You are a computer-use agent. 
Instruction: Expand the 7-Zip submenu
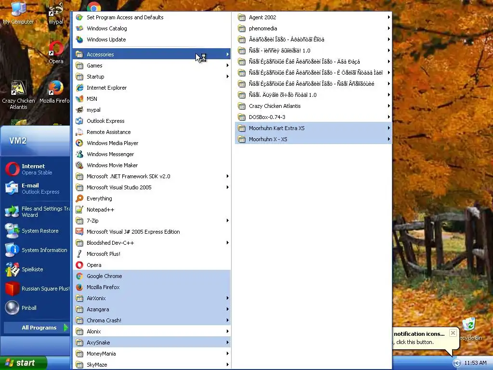152,221
